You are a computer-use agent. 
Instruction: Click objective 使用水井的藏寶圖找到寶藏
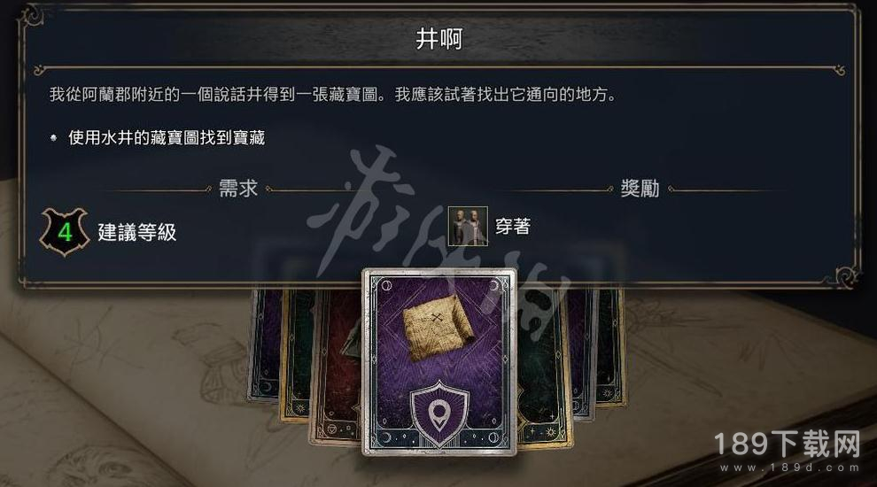tap(167, 137)
